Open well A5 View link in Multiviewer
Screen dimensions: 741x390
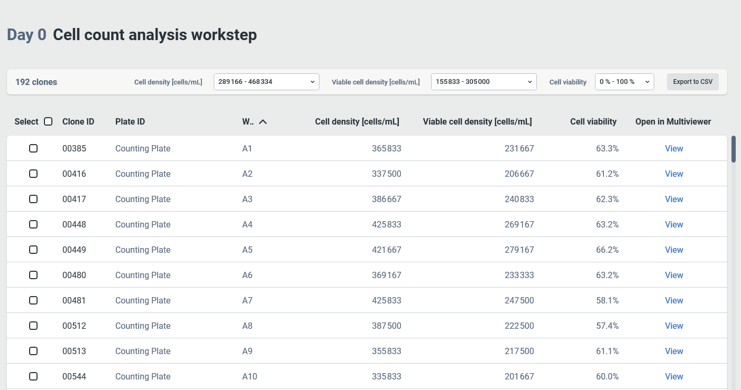click(674, 250)
